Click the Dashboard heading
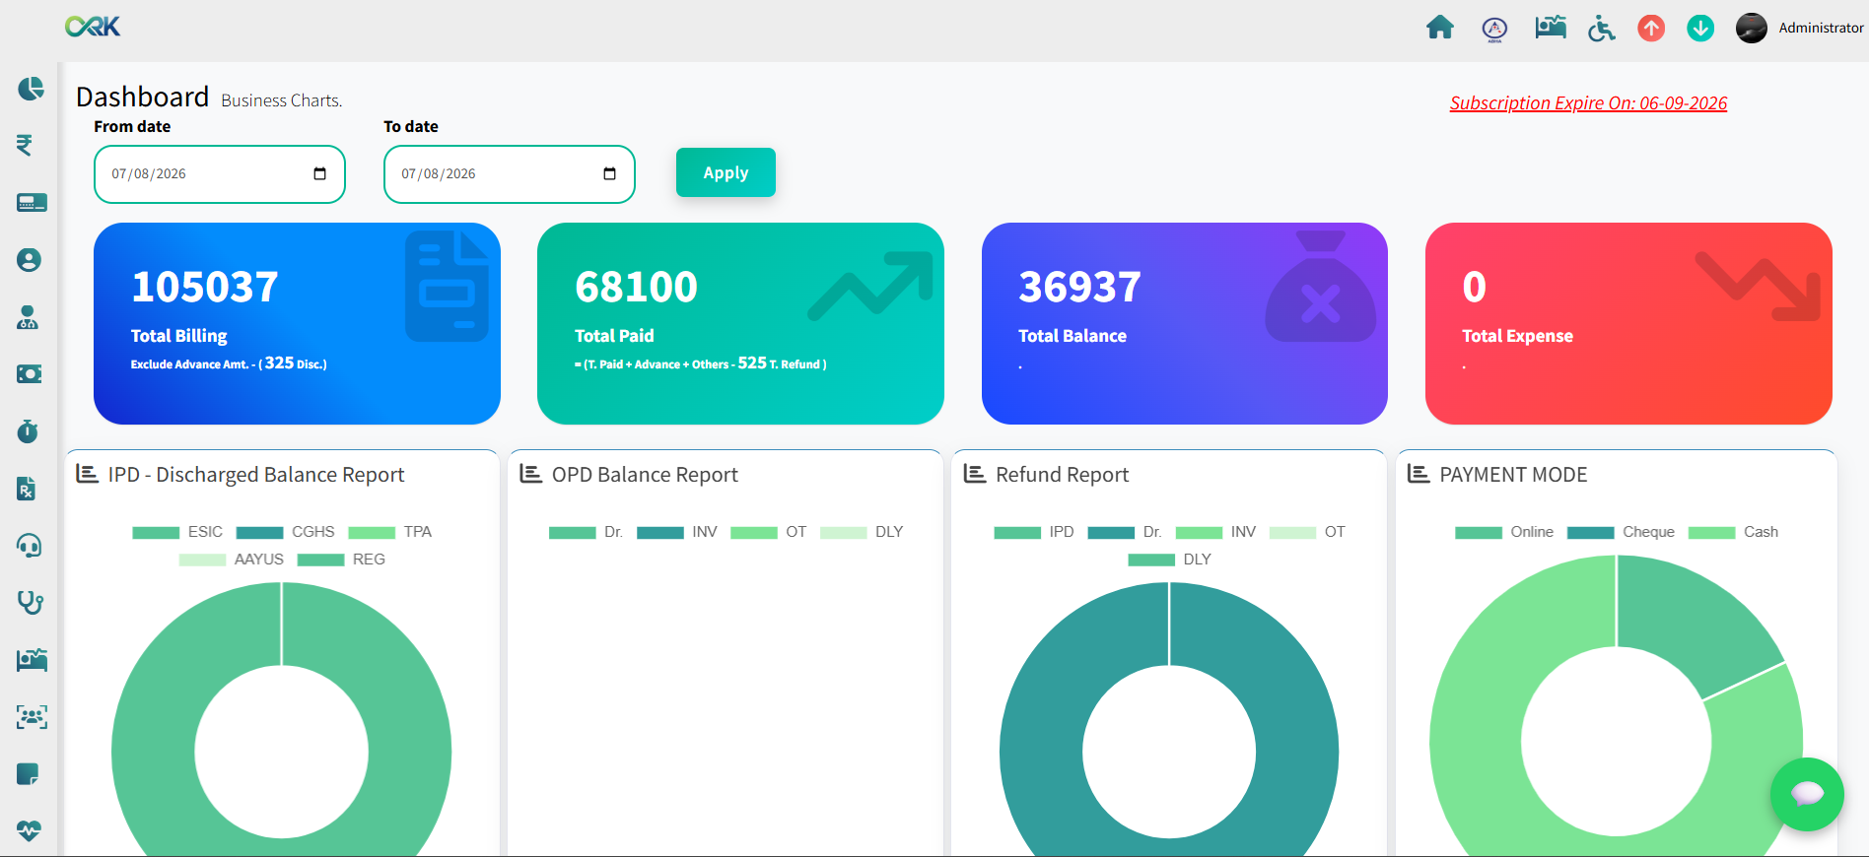The height and width of the screenshot is (857, 1869). [x=142, y=97]
